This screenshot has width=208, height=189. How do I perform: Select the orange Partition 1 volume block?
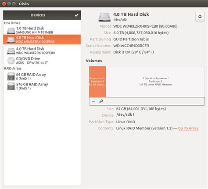click(x=98, y=81)
